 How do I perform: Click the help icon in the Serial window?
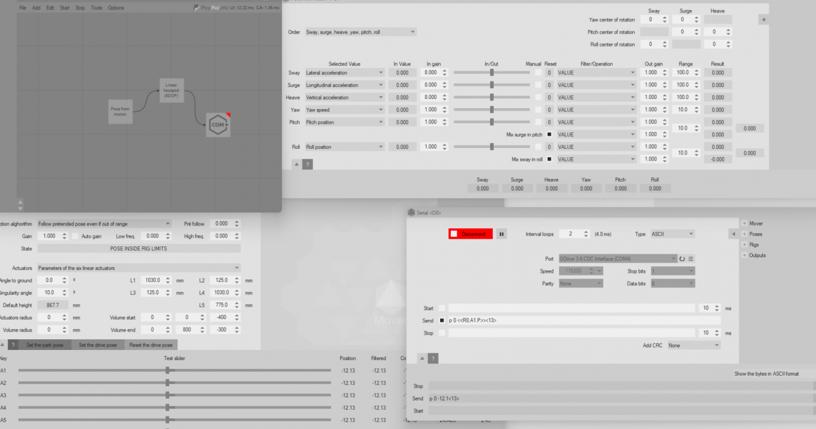[x=433, y=359]
